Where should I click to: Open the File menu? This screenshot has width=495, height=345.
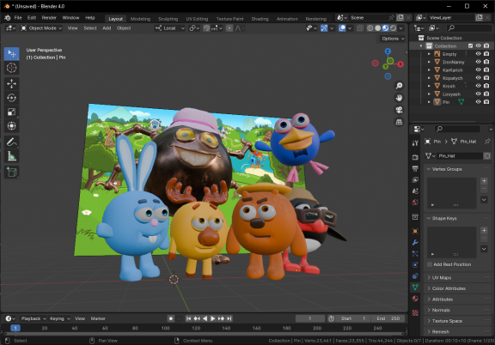pos(18,18)
